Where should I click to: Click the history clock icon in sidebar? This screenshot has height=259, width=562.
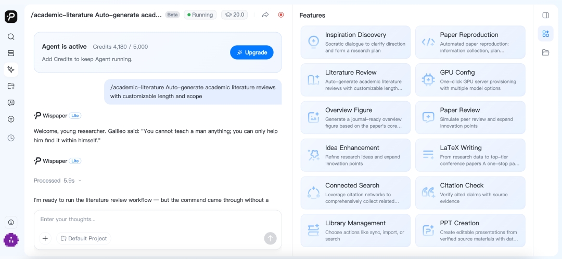[x=11, y=138]
